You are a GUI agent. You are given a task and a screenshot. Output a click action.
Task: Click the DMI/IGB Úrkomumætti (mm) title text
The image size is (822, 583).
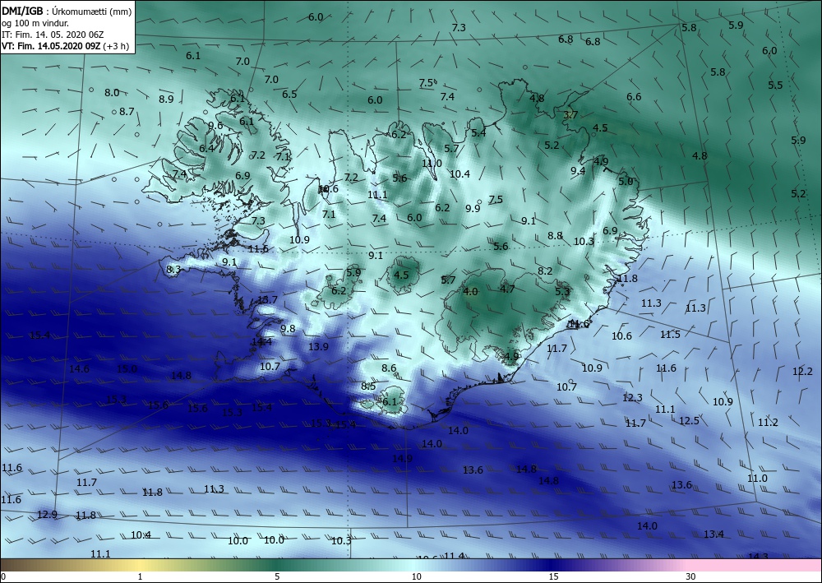(66, 11)
